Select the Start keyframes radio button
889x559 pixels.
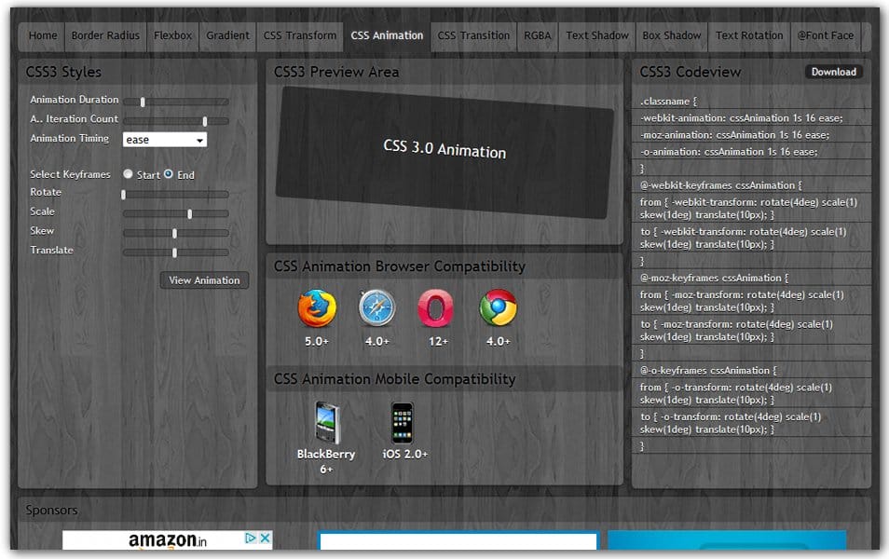[128, 174]
